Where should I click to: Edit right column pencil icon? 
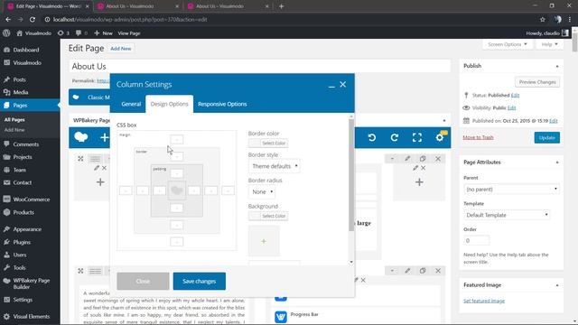pyautogui.click(x=415, y=168)
